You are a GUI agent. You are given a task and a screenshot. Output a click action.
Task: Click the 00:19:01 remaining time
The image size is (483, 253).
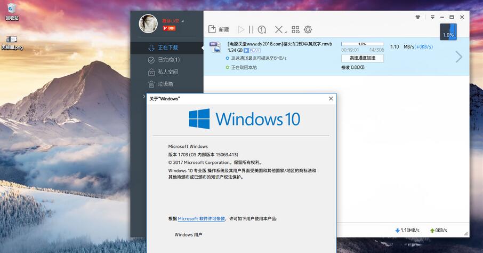point(350,50)
